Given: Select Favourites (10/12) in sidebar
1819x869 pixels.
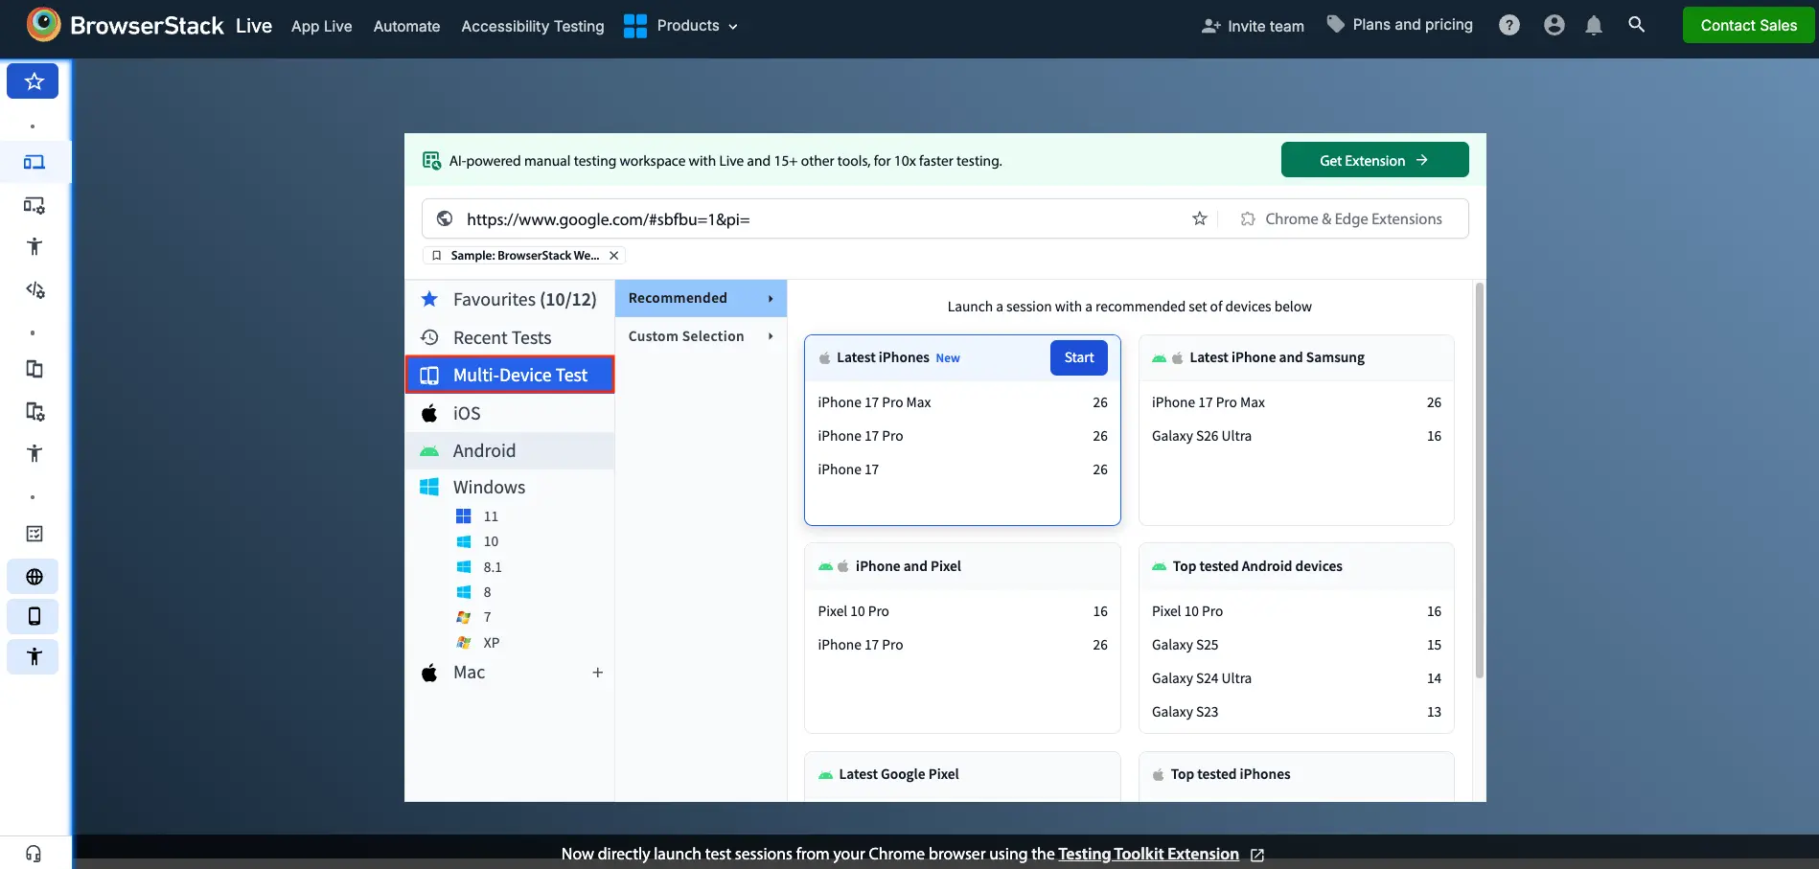Looking at the screenshot, I should 509,300.
